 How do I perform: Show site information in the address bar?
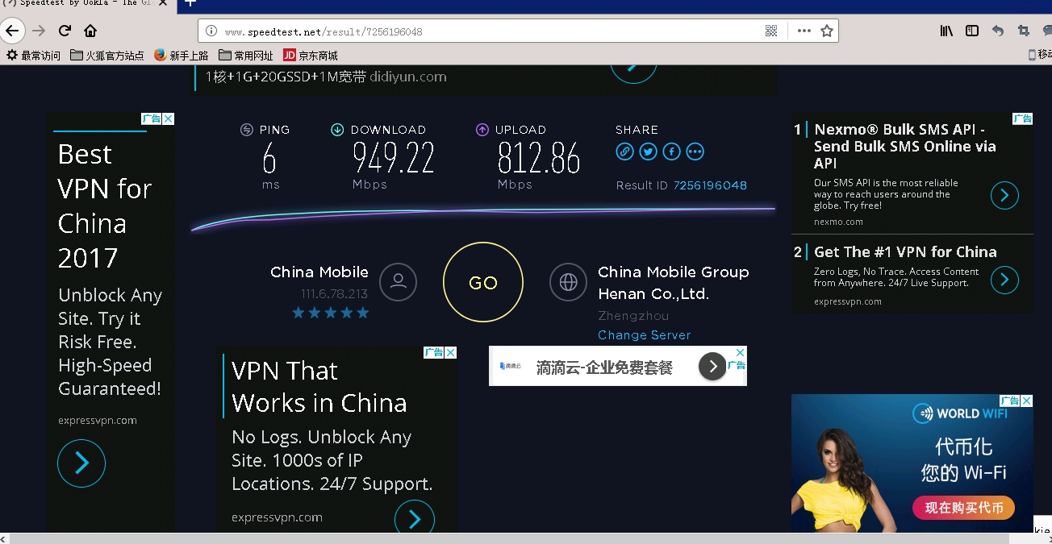point(211,31)
